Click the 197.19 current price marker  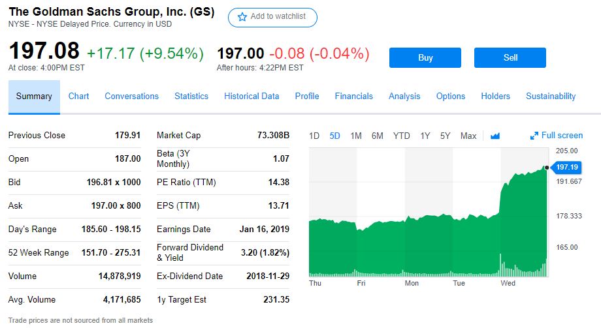tap(566, 168)
